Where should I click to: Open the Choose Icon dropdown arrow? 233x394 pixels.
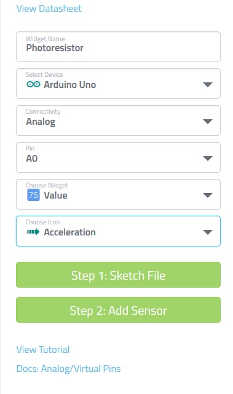click(208, 232)
